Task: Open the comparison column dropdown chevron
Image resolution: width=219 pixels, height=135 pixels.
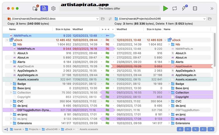Action: pos(113,29)
